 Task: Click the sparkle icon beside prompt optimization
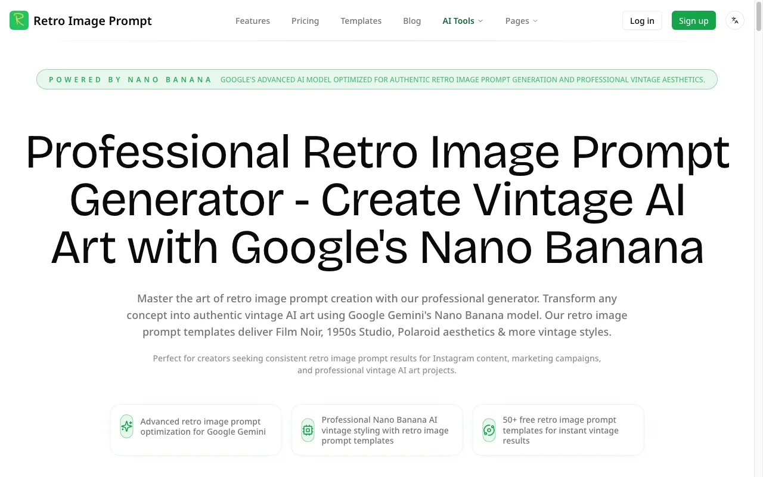pyautogui.click(x=126, y=426)
